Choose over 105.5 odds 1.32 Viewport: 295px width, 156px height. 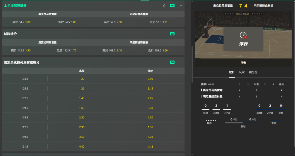tap(82, 88)
